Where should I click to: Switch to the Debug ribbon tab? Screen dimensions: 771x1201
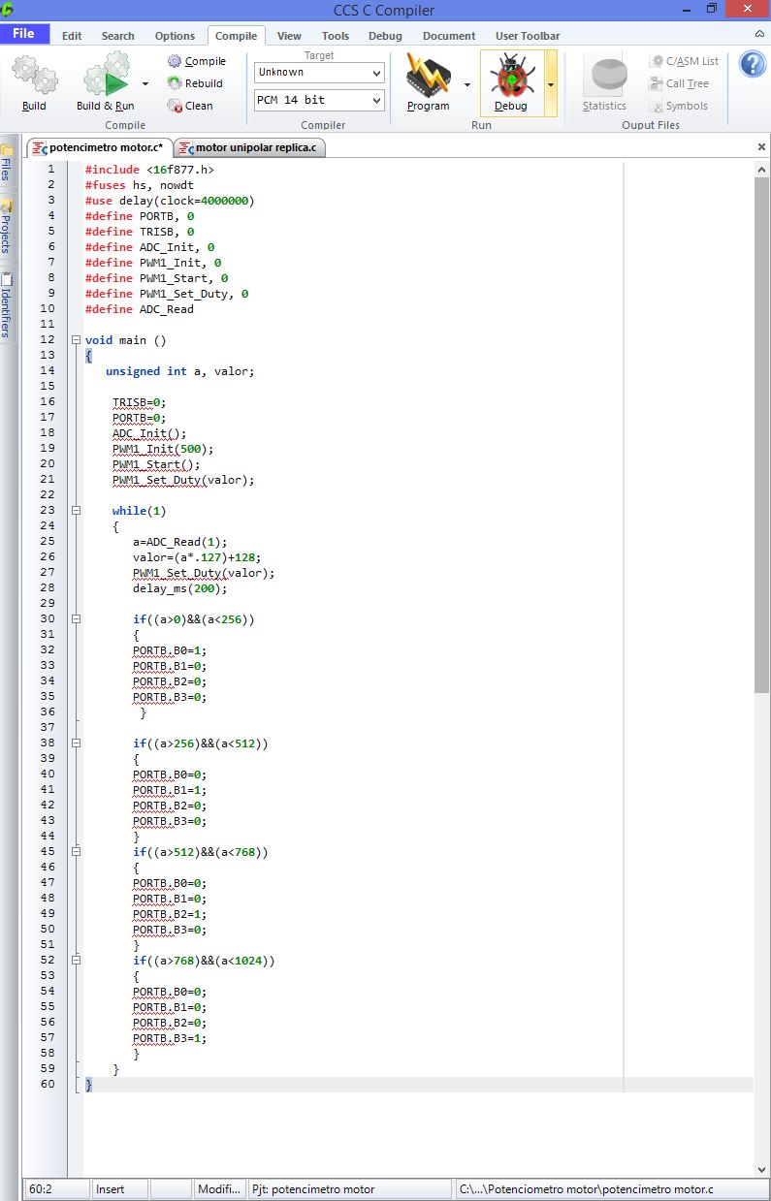pos(385,36)
